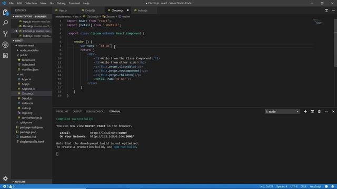Click the code minimap preview
This screenshot has height=189, width=337.
[x=318, y=22]
